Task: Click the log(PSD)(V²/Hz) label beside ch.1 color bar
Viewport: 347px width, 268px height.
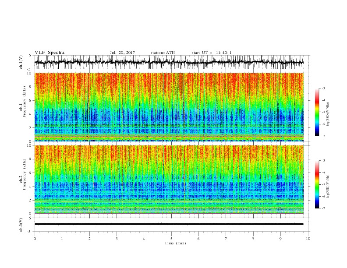Action: coord(328,114)
